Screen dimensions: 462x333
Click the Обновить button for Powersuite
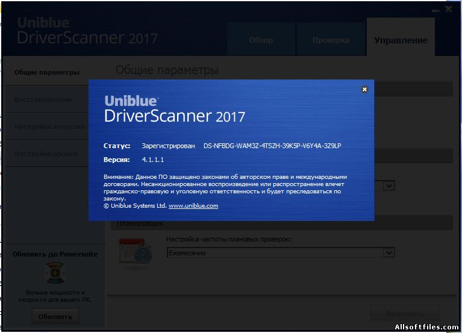click(55, 317)
